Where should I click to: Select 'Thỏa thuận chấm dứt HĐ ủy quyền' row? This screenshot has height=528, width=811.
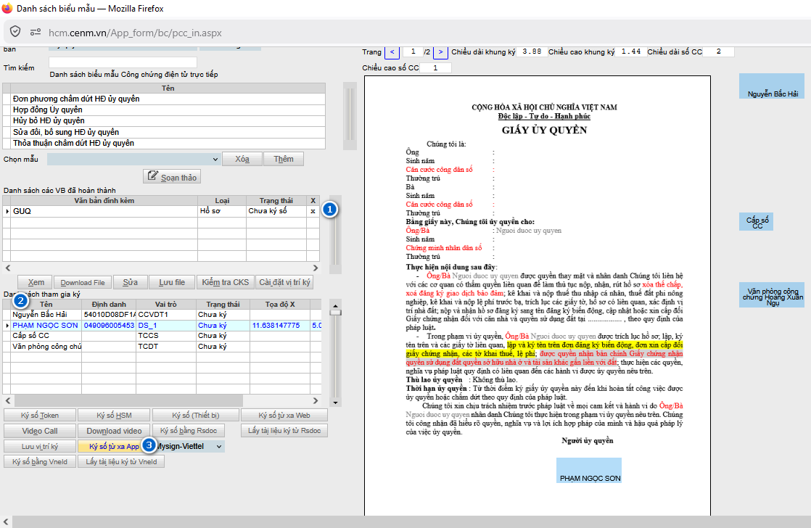pyautogui.click(x=164, y=144)
